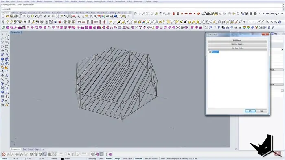285x160 pixels.
Task: Toggle Ortho in status bar
Action: point(101,158)
